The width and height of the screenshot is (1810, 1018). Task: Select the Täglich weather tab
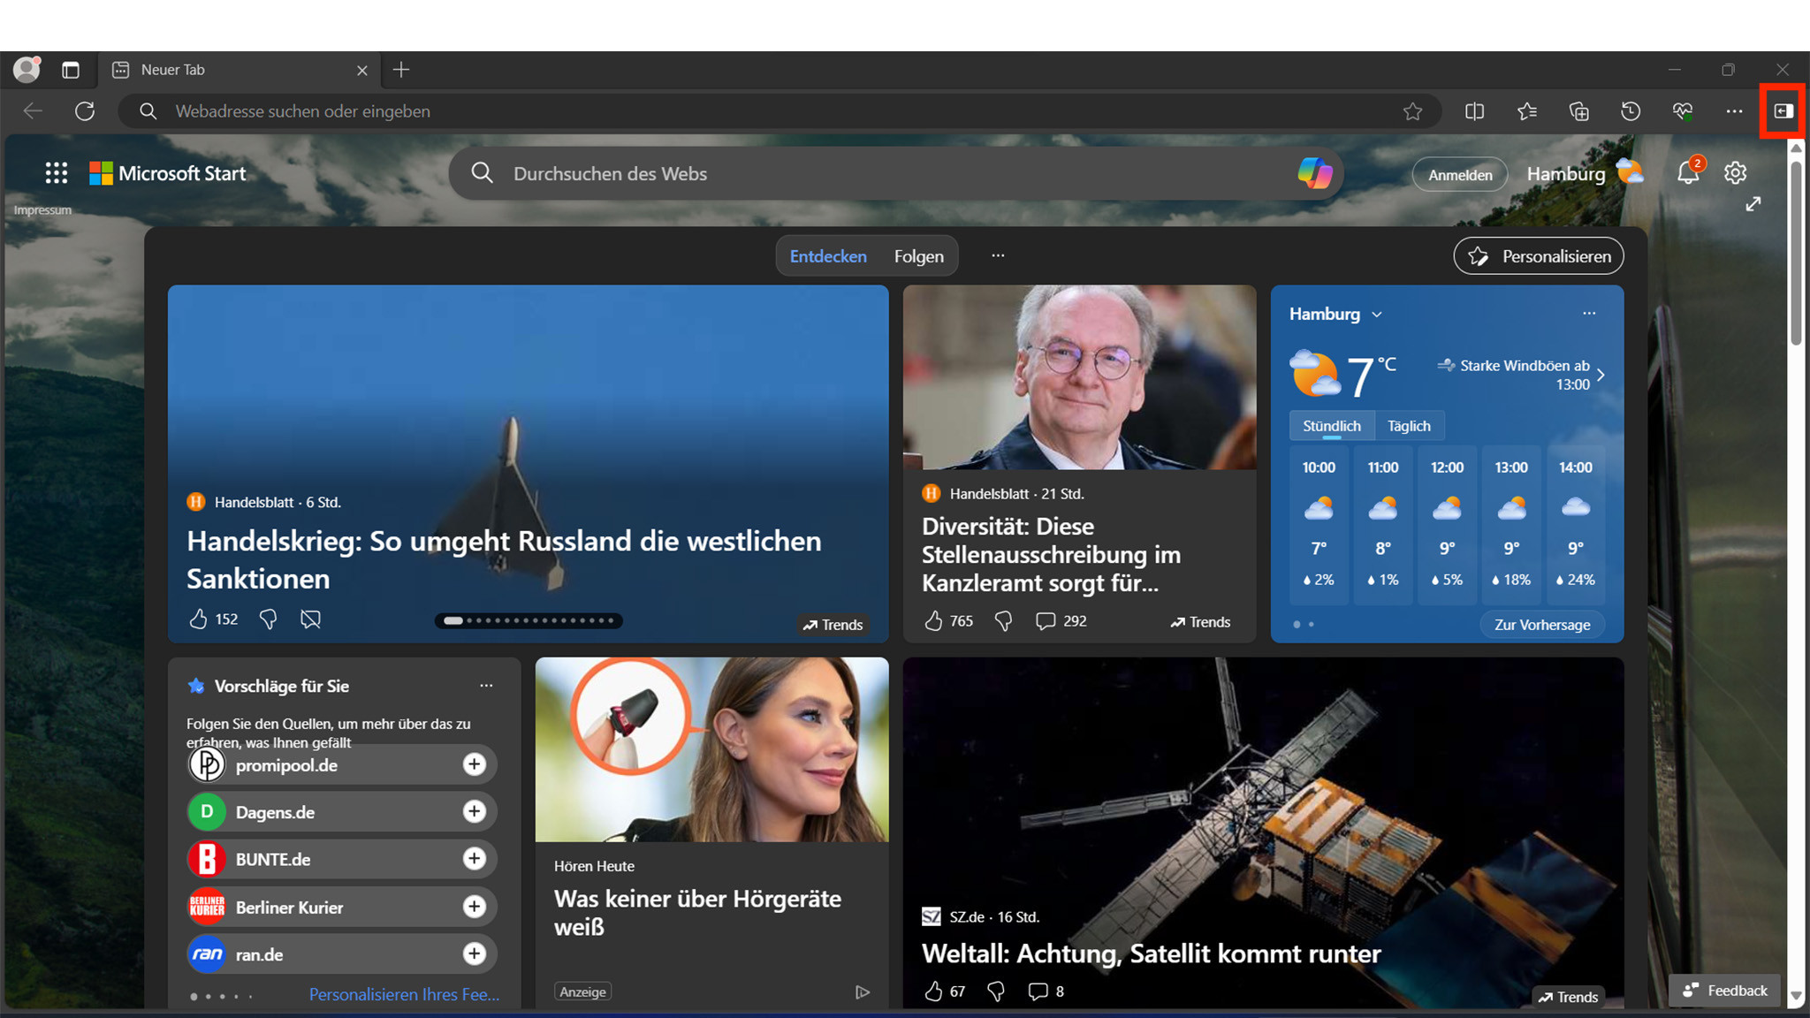coord(1409,426)
